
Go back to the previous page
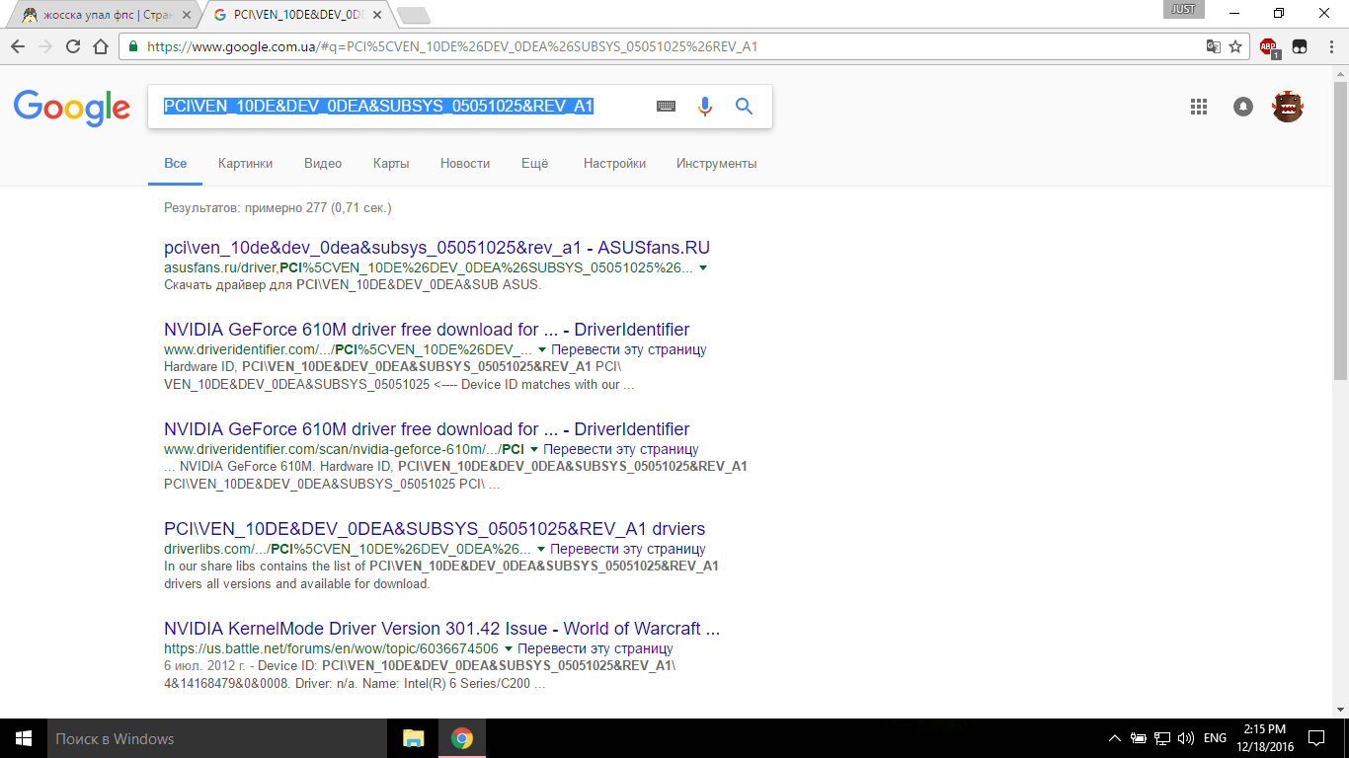[18, 46]
